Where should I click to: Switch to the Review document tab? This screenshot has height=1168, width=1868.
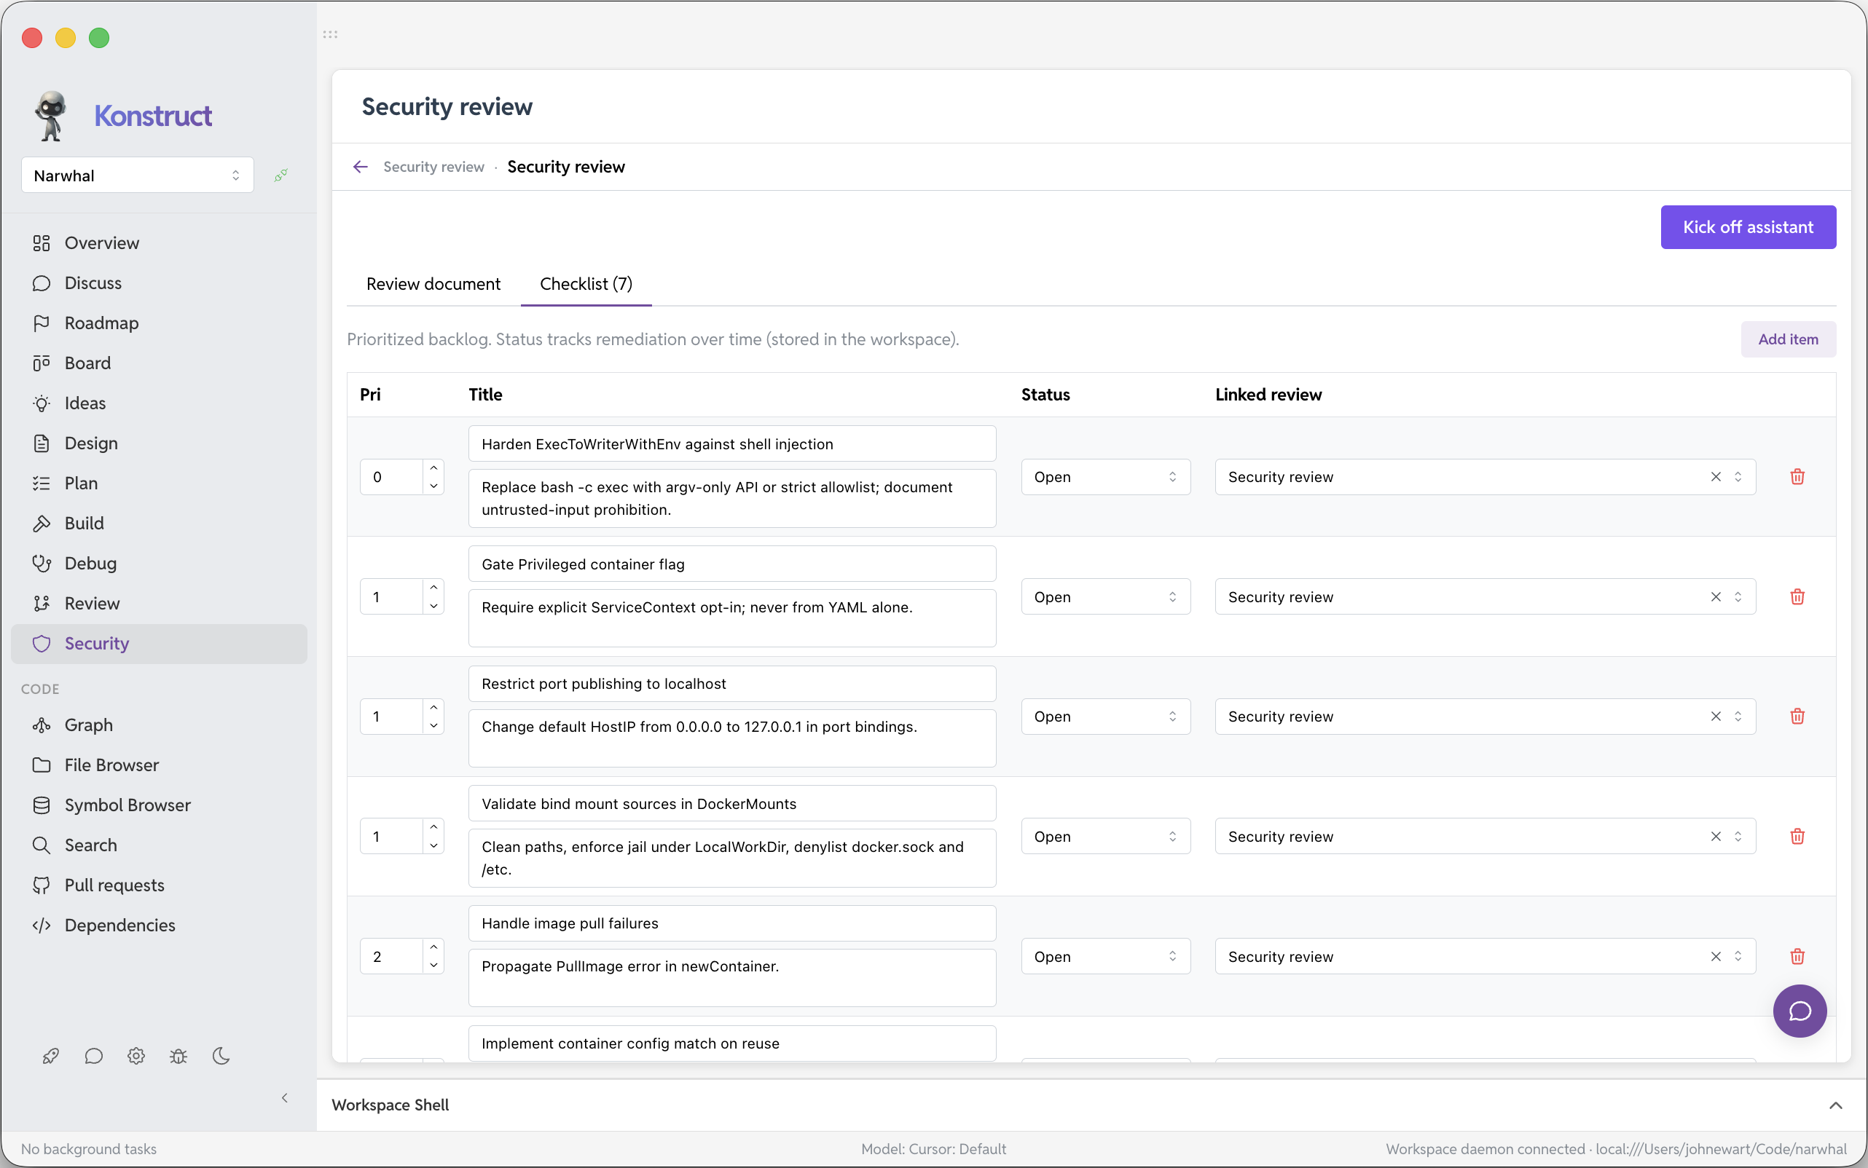point(433,284)
